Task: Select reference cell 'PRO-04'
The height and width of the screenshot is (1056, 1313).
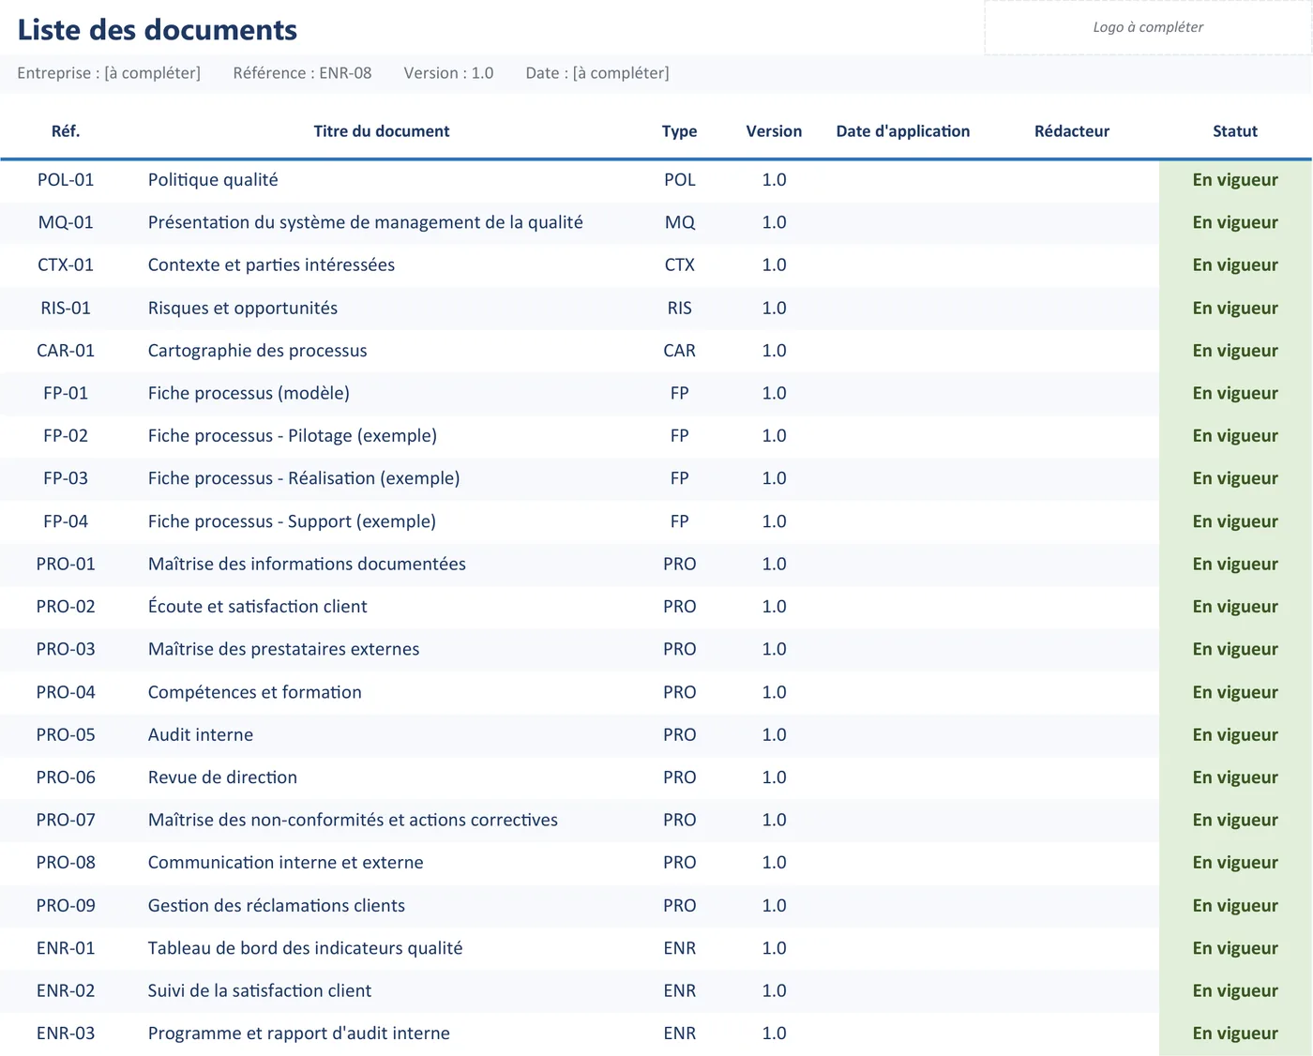Action: coord(66,692)
